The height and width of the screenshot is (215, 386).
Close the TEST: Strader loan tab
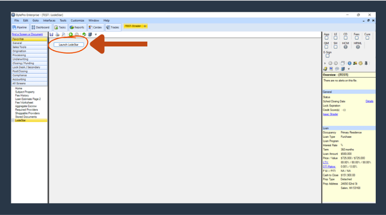pyautogui.click(x=145, y=26)
